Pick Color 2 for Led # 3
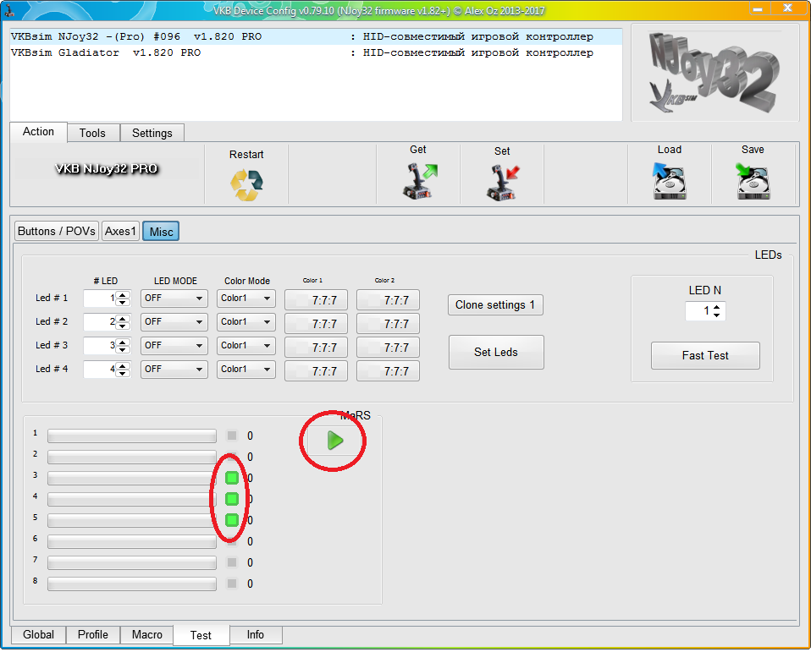The width and height of the screenshot is (811, 652). (388, 348)
